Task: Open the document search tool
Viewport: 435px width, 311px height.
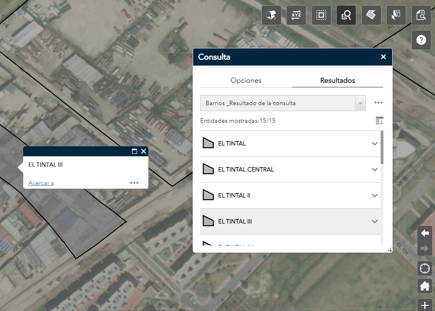Action: (421, 16)
